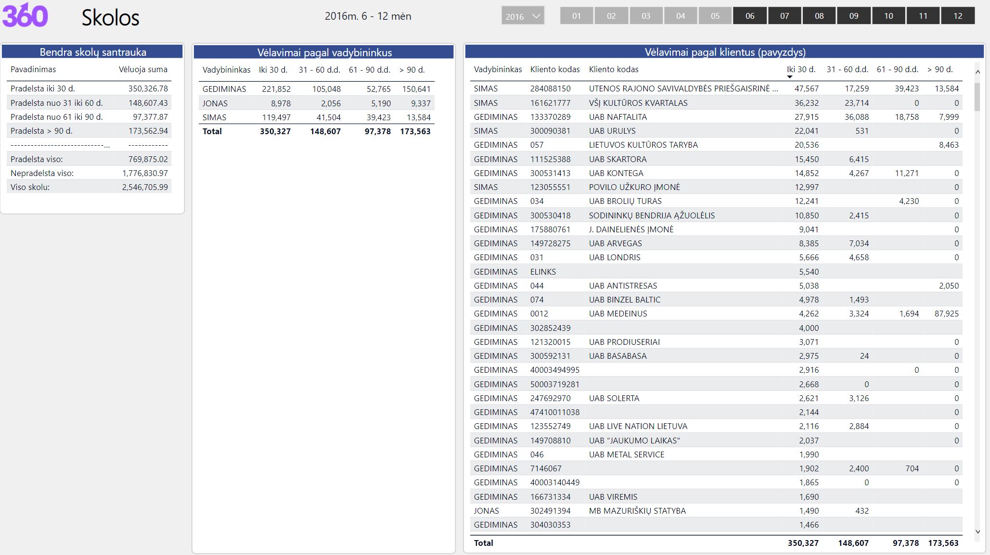
Task: Select Pradelsta nuo 61 iki 90 d. row
Action: [89, 116]
